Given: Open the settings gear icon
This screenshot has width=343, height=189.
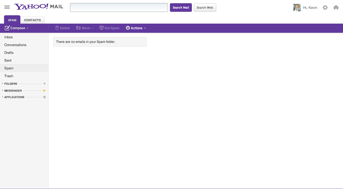Looking at the screenshot, I should pos(325,8).
